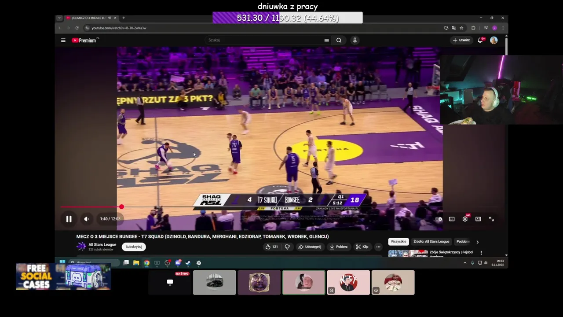Open the account avatar menu
This screenshot has height=317, width=563.
[x=494, y=40]
